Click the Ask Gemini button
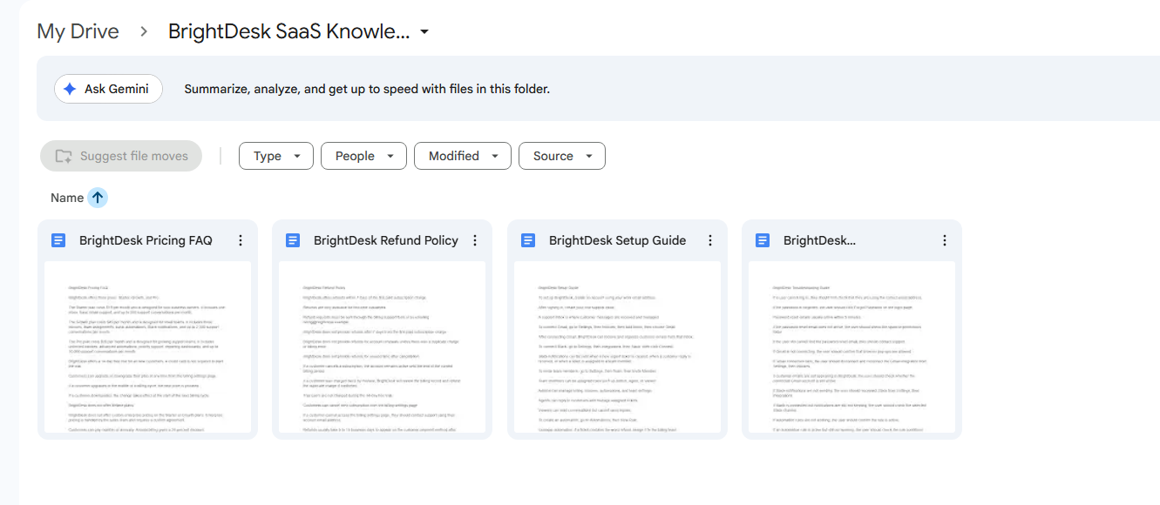Screen dimensions: 1160x505 (x=108, y=89)
